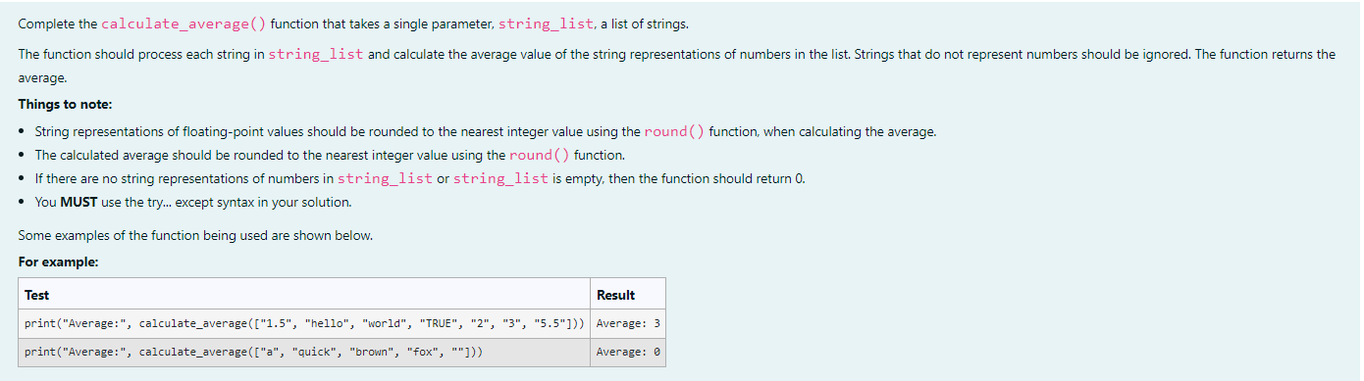Click round() in the calculated average bullet
This screenshot has height=381, width=1364.
point(540,155)
